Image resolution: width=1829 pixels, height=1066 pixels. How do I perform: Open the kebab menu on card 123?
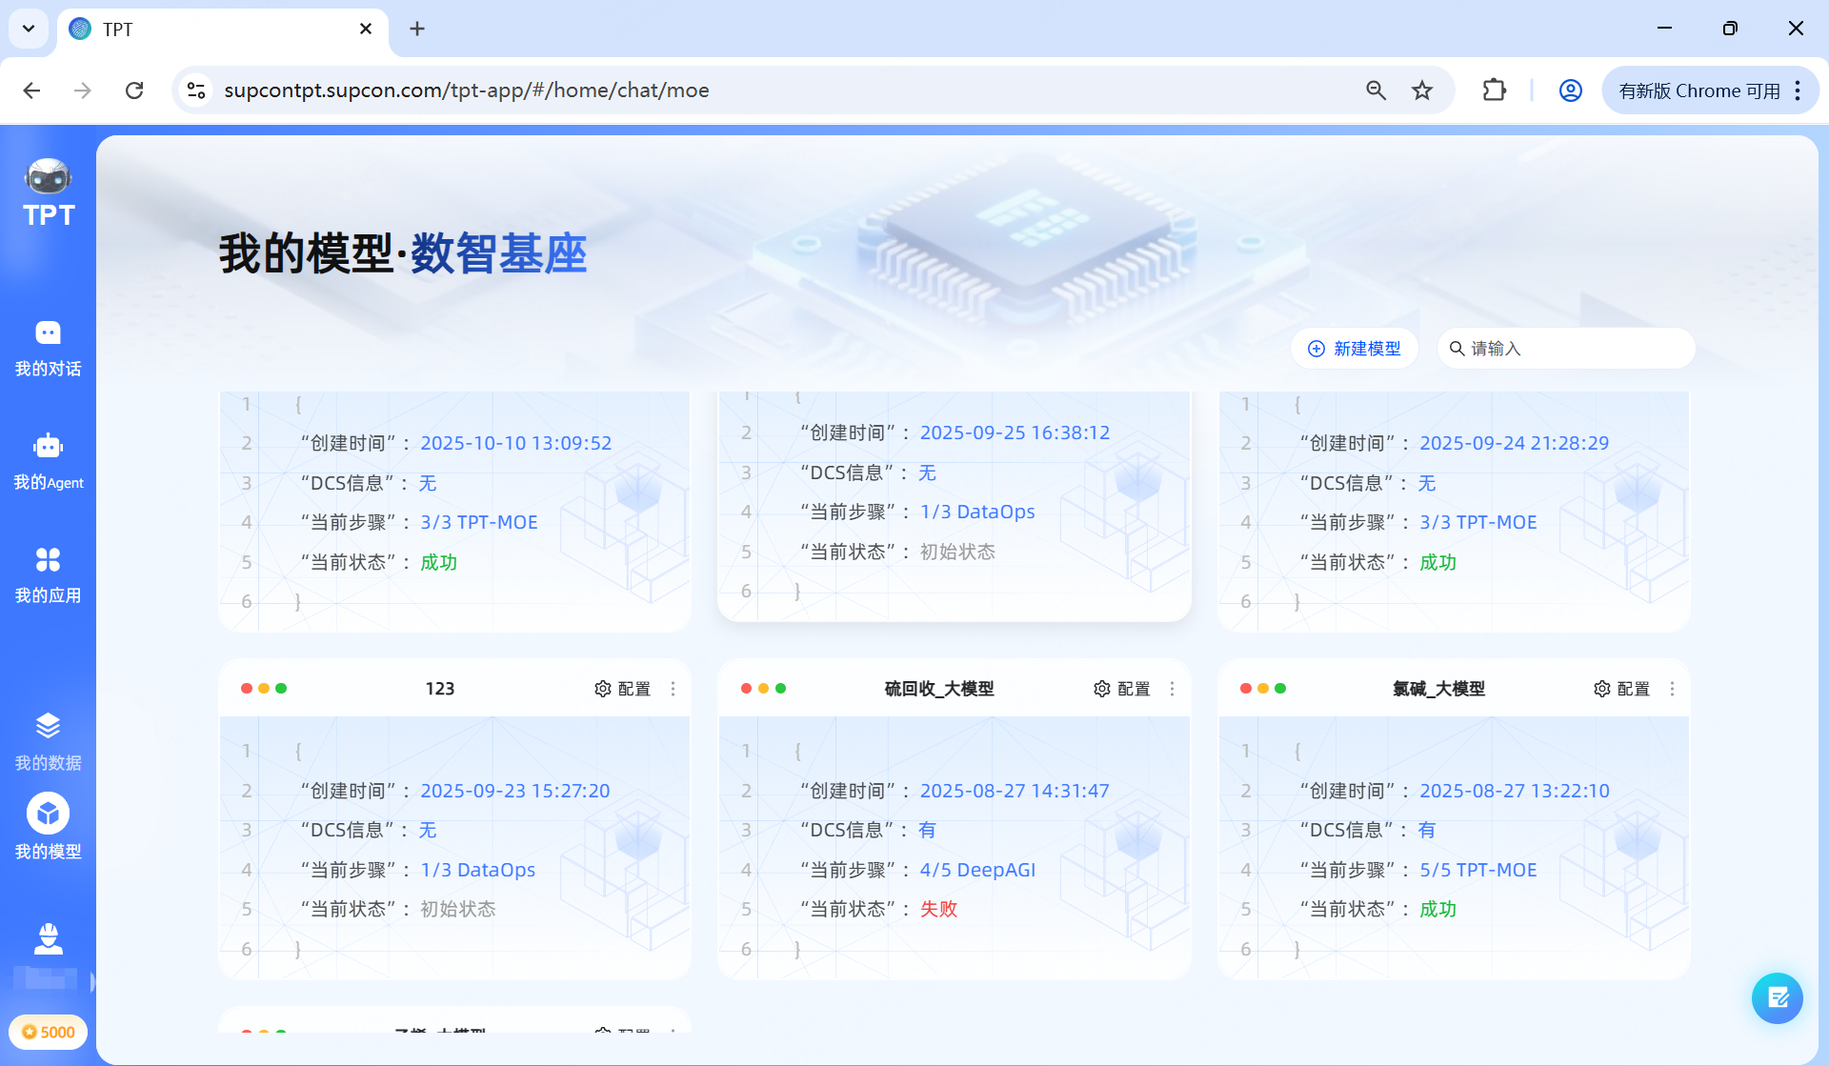point(672,688)
